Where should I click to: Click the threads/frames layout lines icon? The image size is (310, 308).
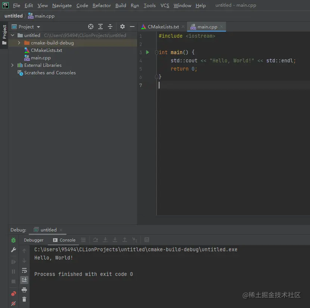(83, 240)
